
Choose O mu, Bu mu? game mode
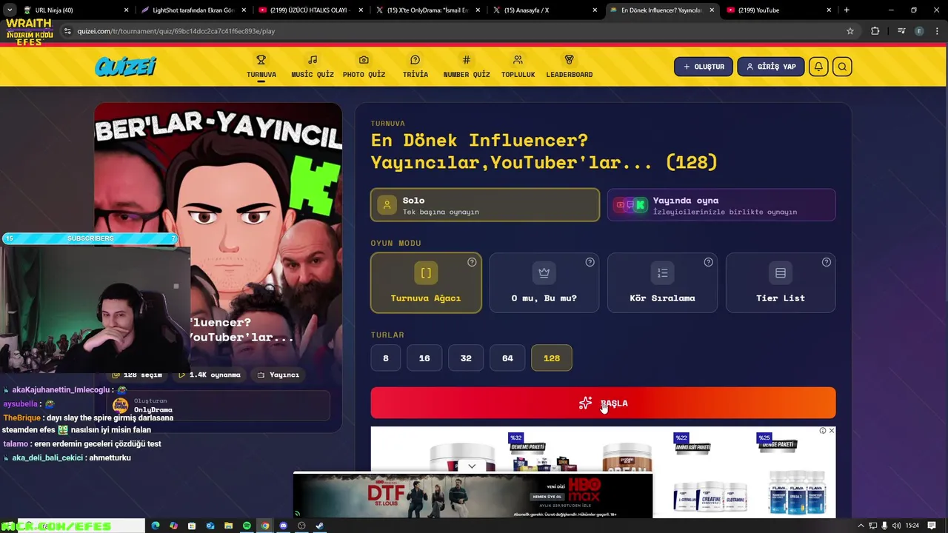click(x=544, y=283)
